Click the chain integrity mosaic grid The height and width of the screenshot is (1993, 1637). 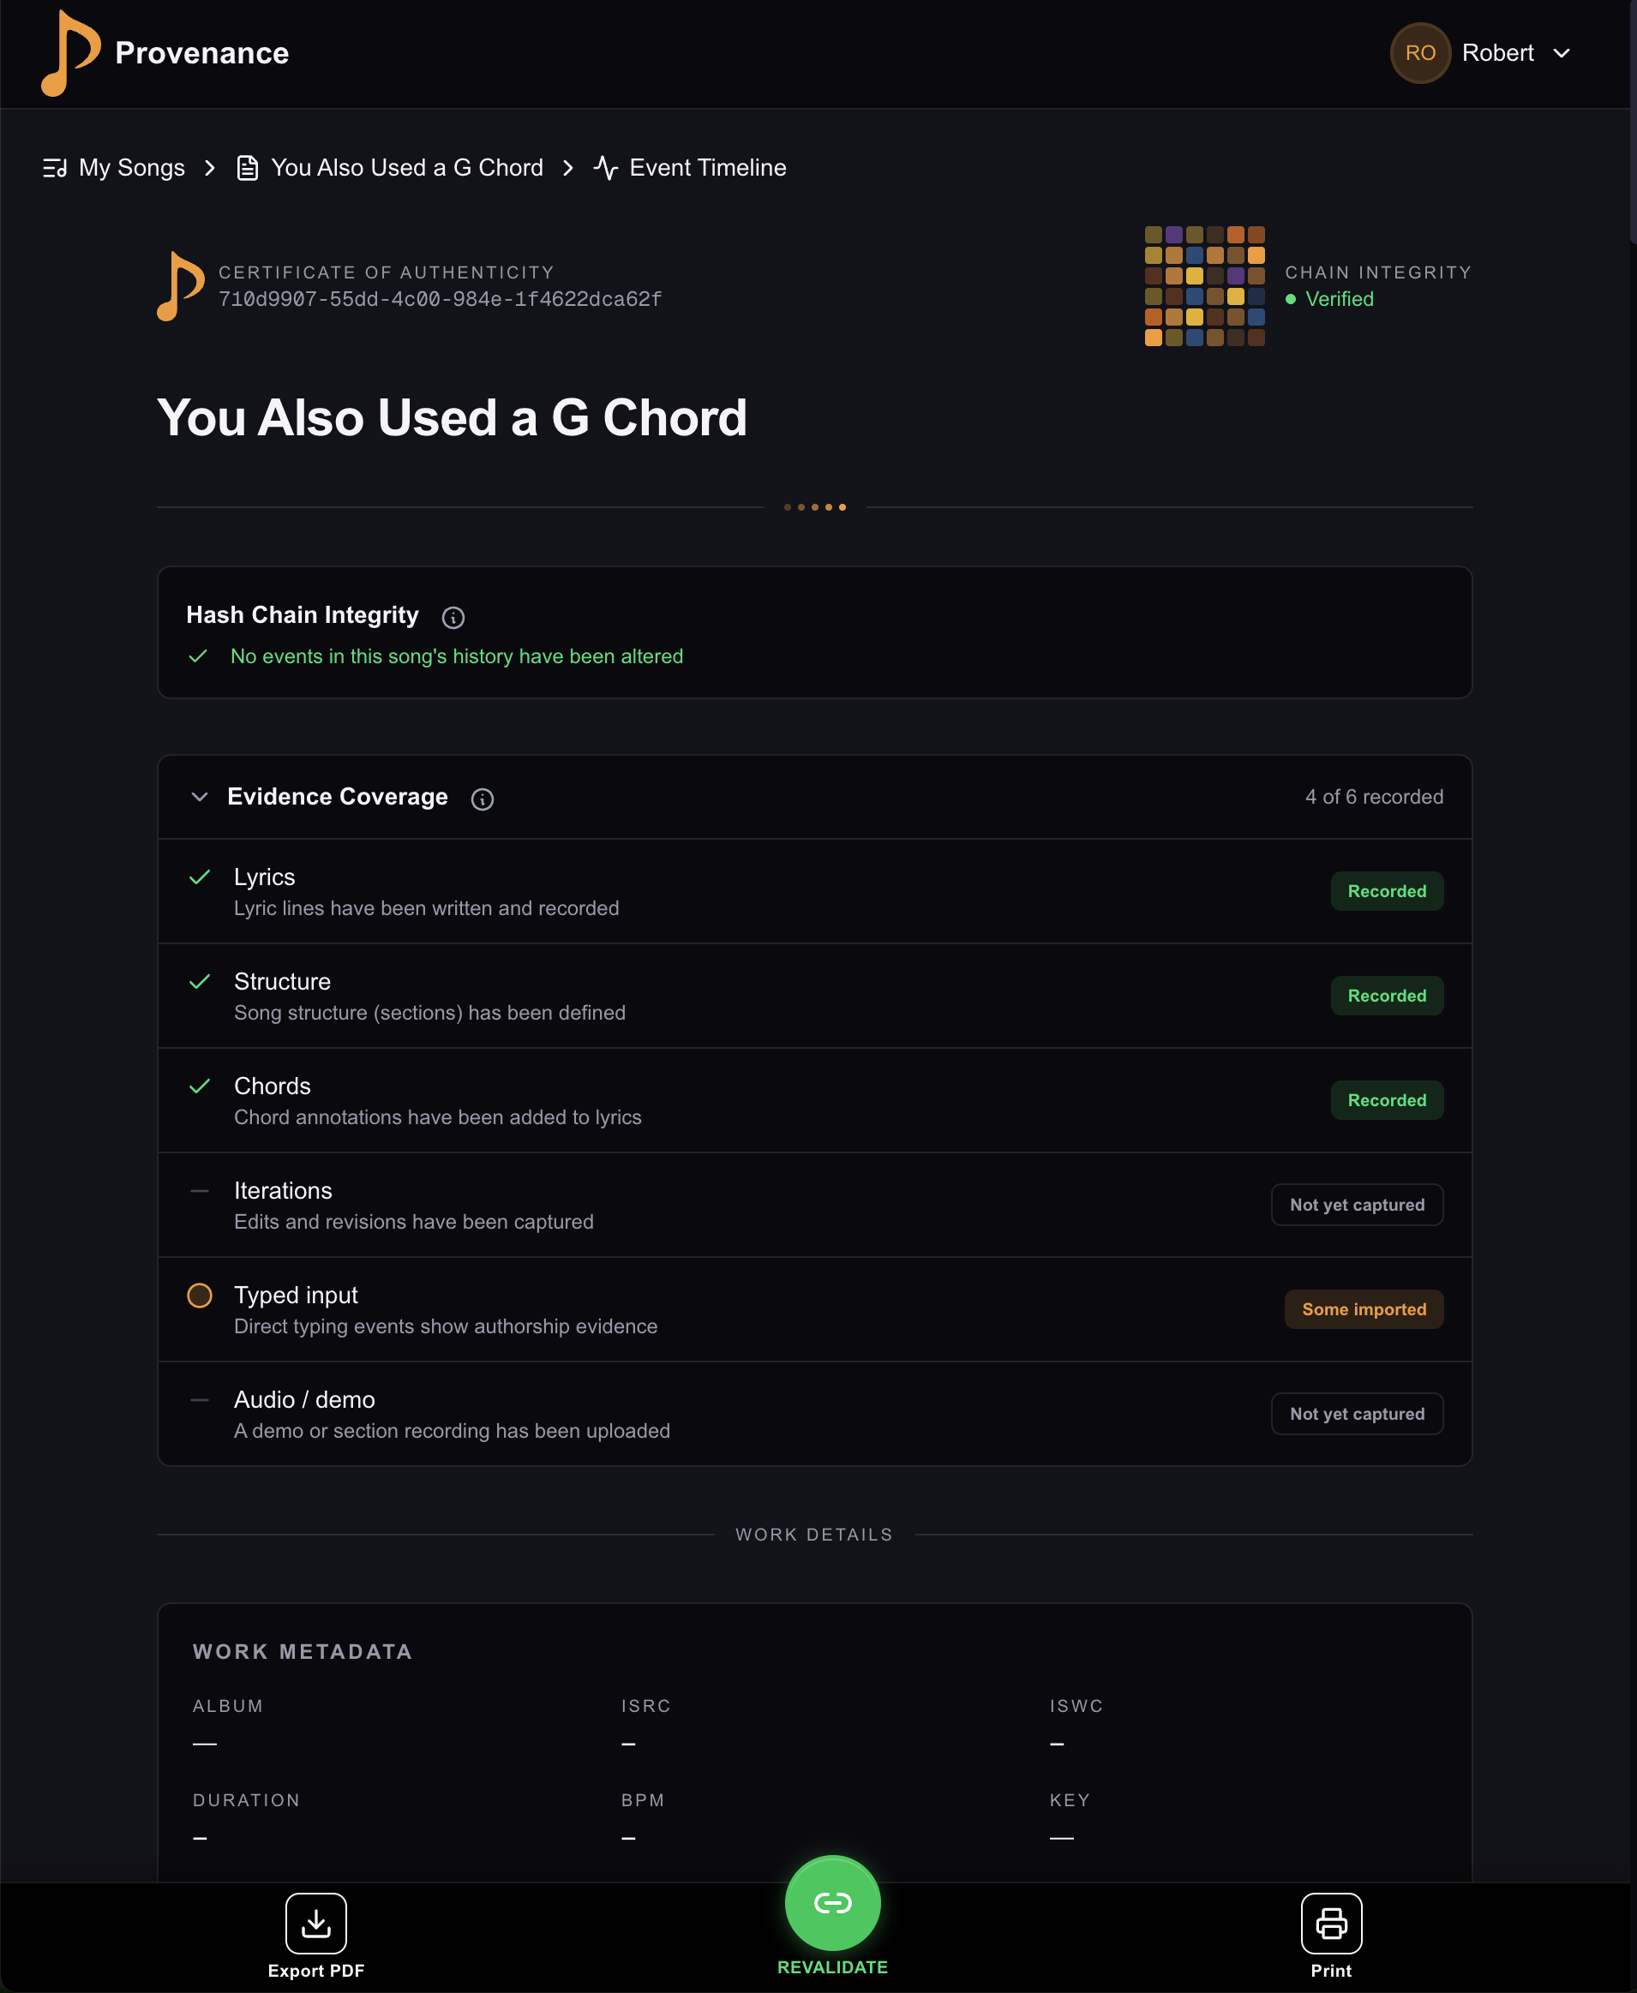coord(1204,286)
